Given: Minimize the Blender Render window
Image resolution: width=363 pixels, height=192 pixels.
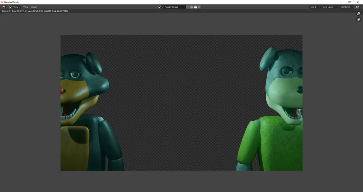Looking at the screenshot, I should click(341, 2).
